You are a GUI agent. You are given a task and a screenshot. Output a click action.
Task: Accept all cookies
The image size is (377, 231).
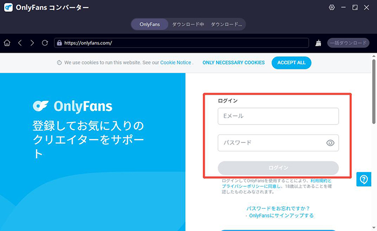[x=291, y=63]
